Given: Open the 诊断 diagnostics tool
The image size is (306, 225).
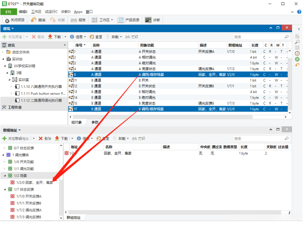Looking at the screenshot, I should [x=153, y=20].
